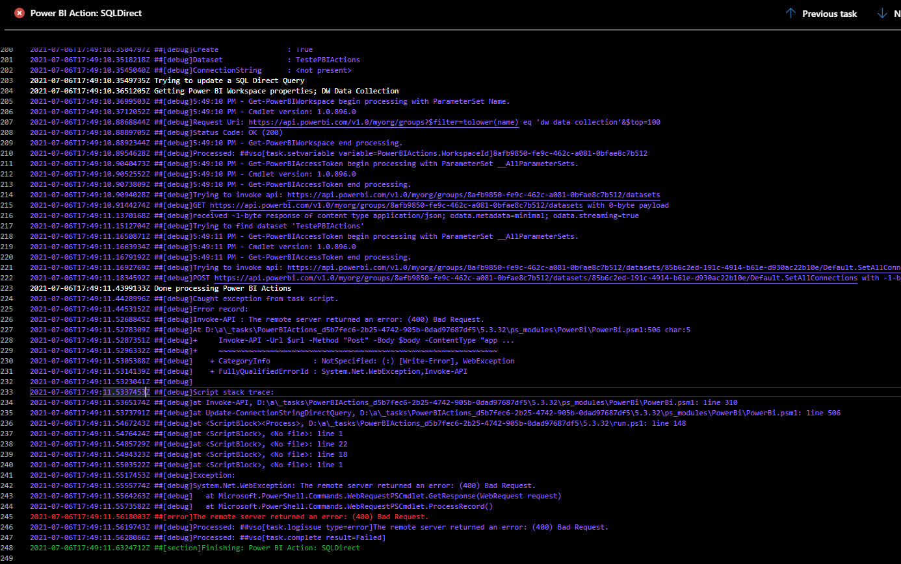
Task: Click line number 249 in the gutter
Action: pyautogui.click(x=7, y=558)
